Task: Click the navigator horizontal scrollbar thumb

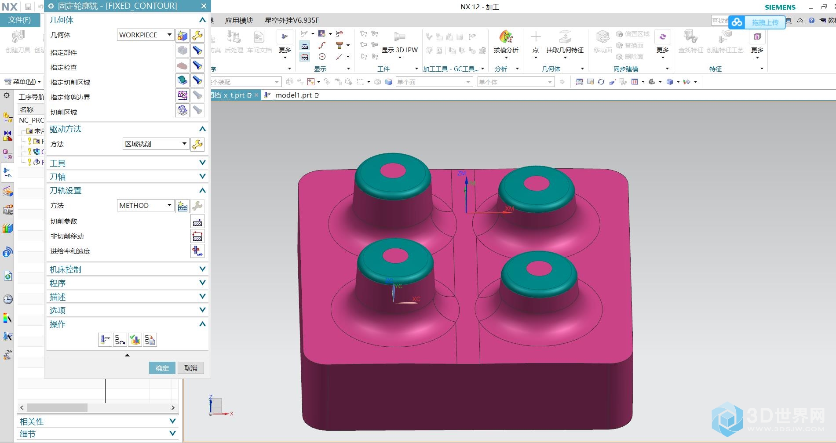Action: (57, 407)
